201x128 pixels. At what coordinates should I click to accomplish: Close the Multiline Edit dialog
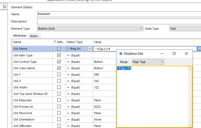pos(186,54)
